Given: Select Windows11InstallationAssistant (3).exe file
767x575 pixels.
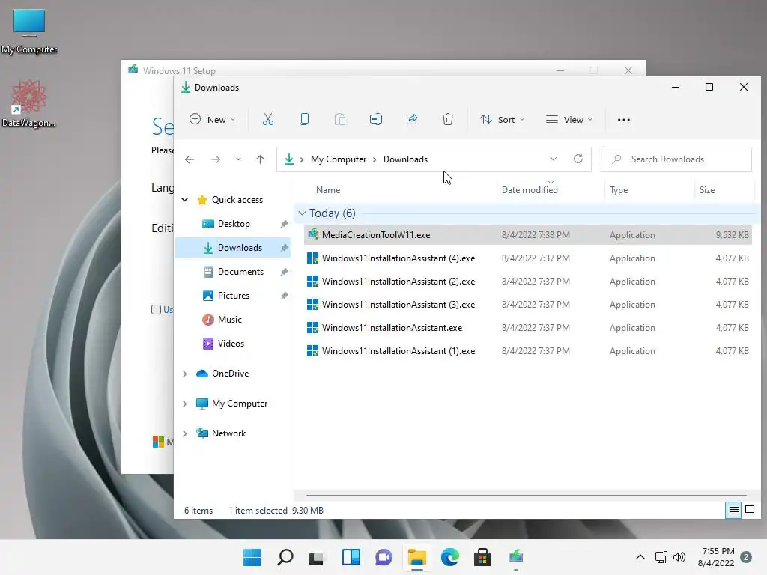Looking at the screenshot, I should click(x=527, y=305).
